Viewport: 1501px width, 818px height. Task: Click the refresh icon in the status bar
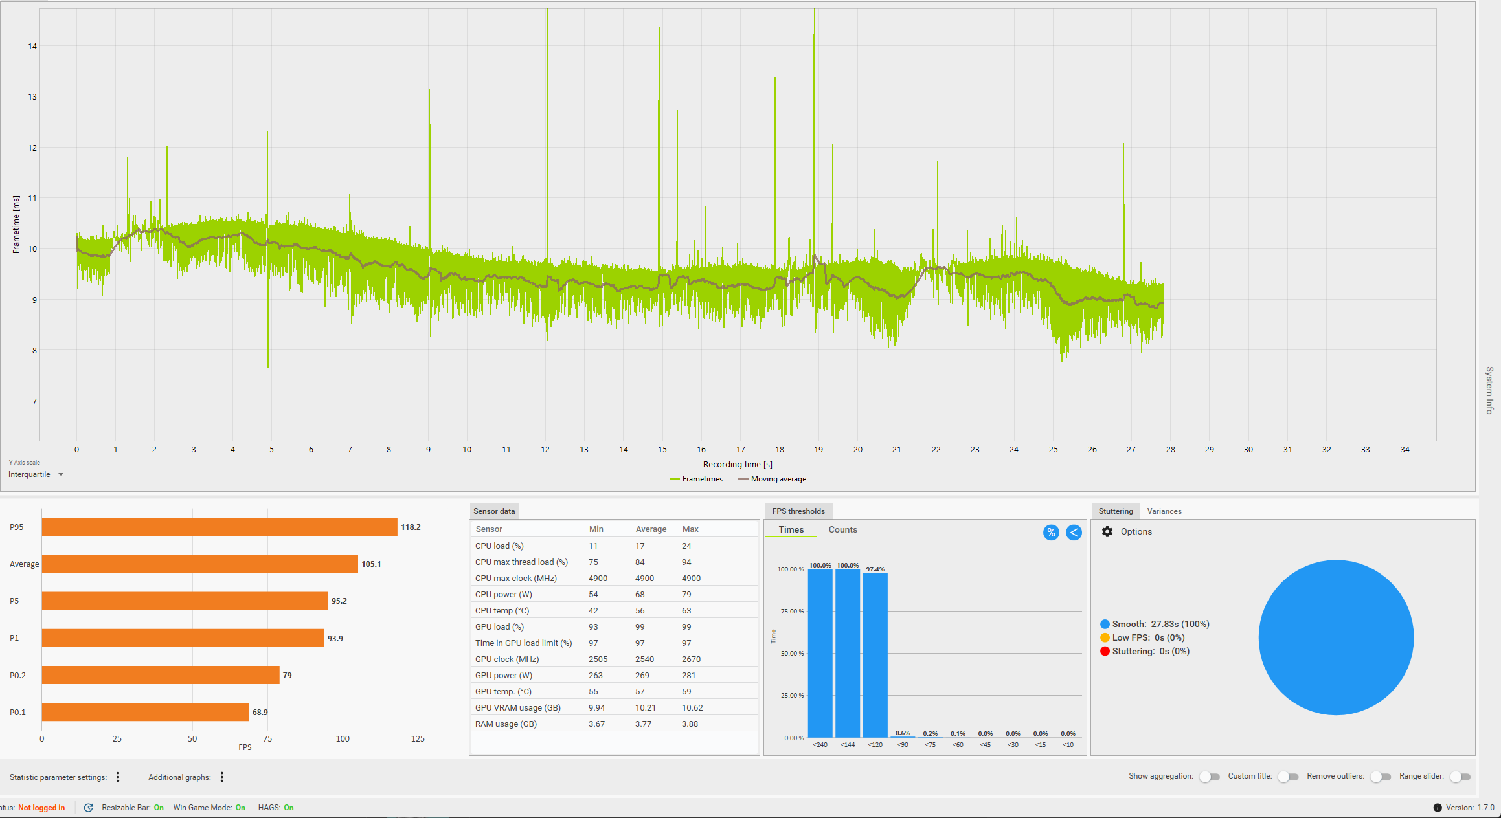click(x=89, y=808)
